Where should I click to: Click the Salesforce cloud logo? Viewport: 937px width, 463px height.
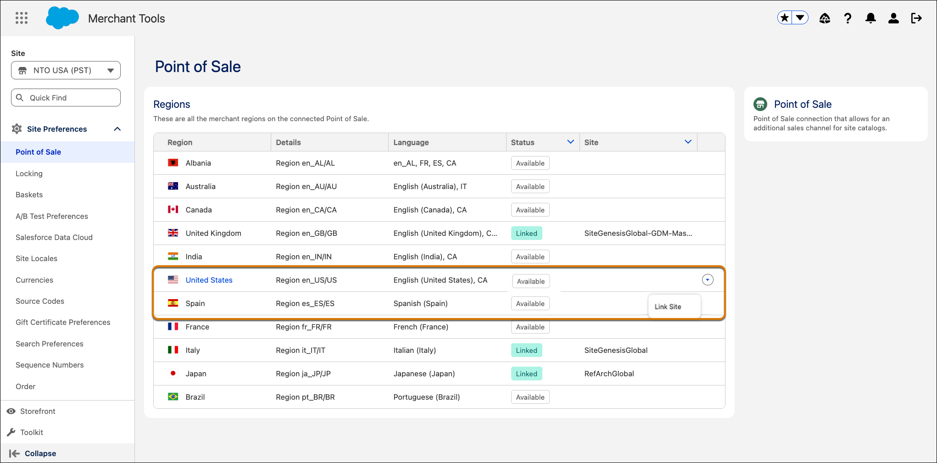pos(62,18)
